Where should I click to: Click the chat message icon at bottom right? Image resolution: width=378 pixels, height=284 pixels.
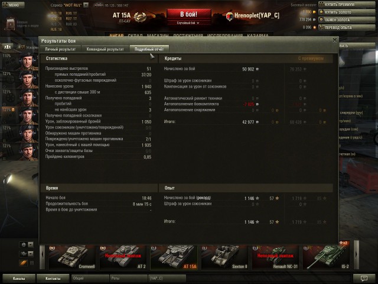tap(364, 278)
